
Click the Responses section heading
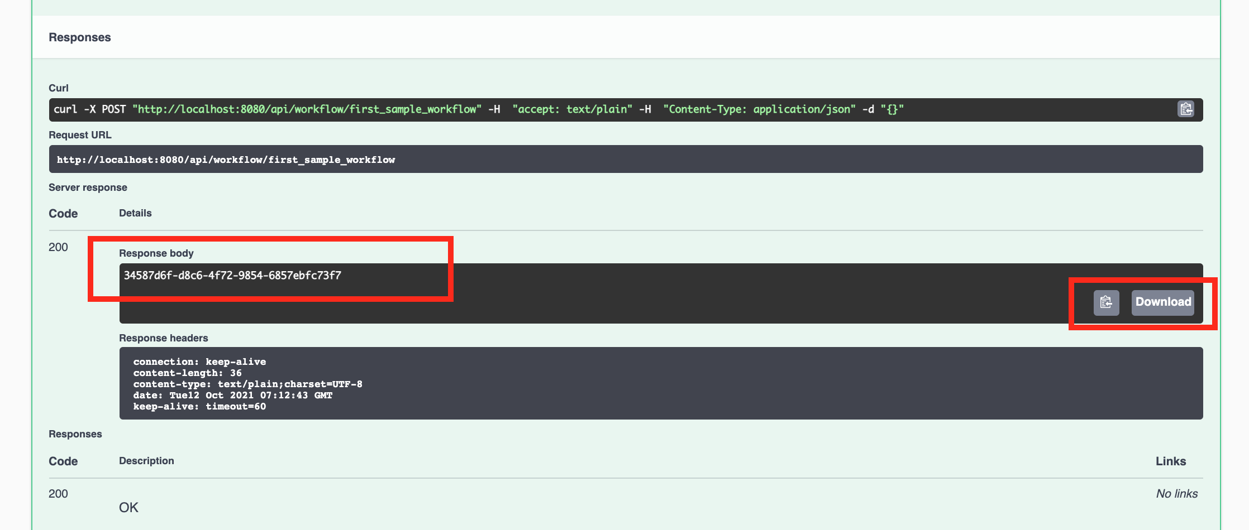(x=80, y=37)
